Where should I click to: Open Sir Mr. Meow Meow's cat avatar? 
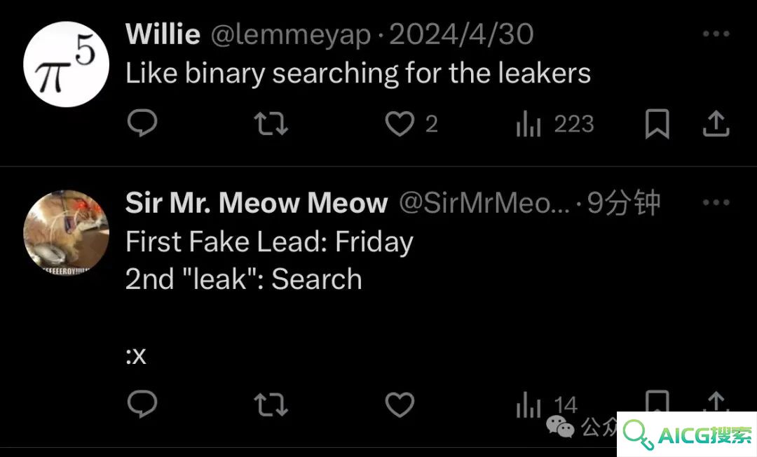(66, 233)
